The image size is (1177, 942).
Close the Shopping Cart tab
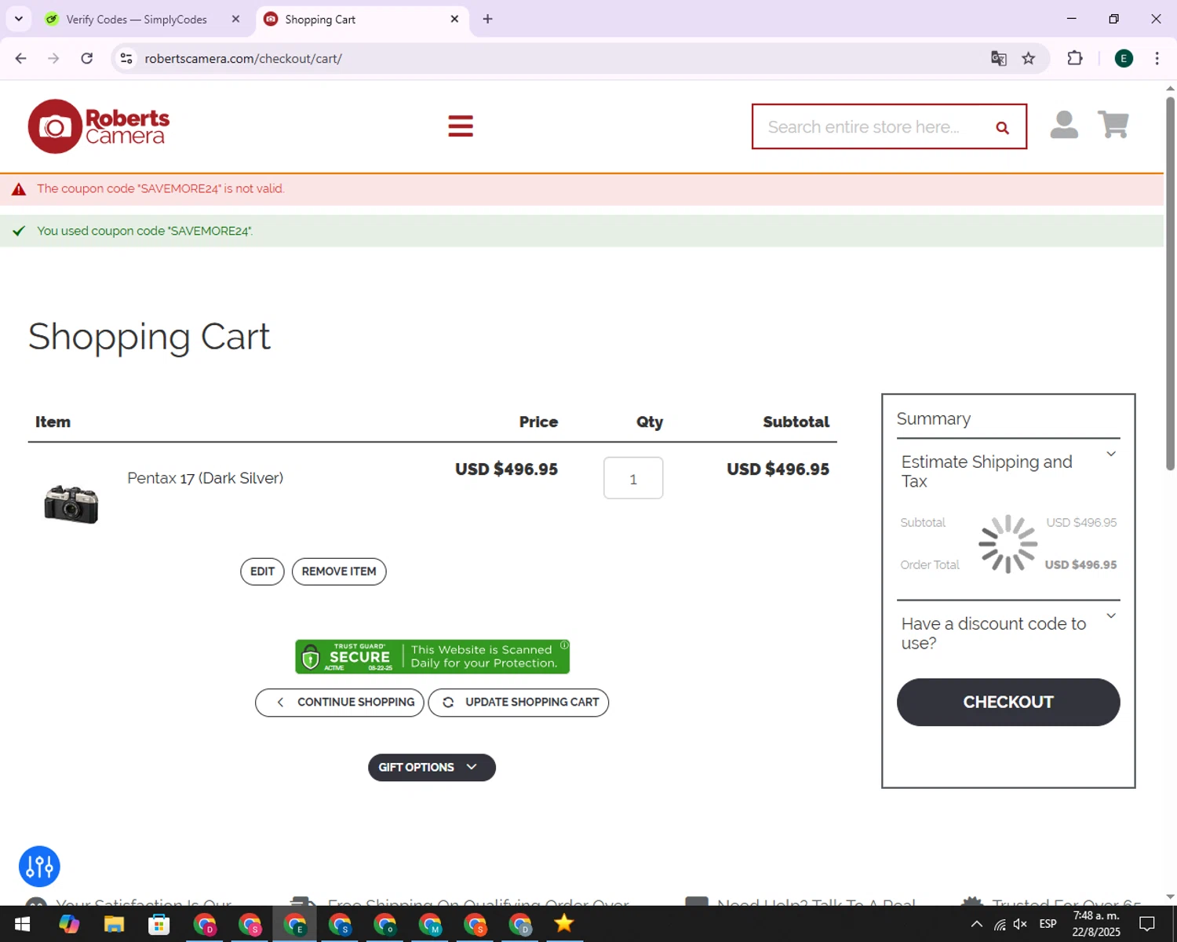coord(454,19)
